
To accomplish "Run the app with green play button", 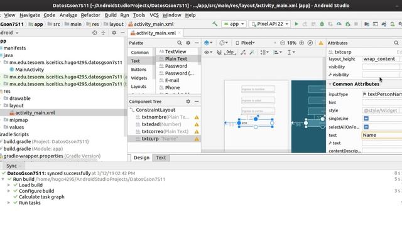I will [296, 24].
